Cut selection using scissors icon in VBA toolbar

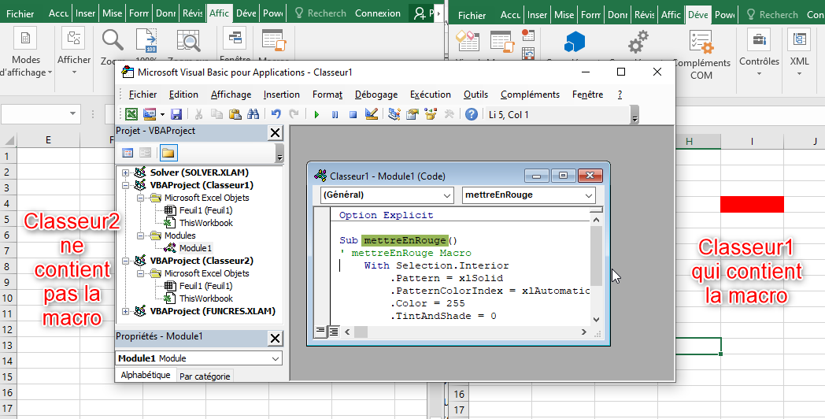(x=199, y=114)
